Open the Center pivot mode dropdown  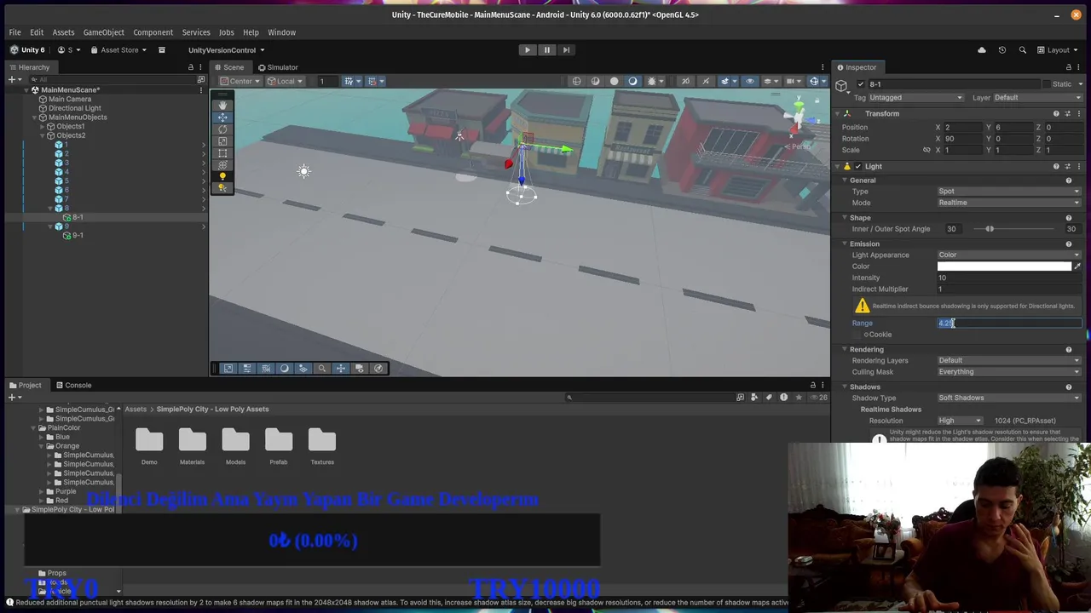coord(240,81)
